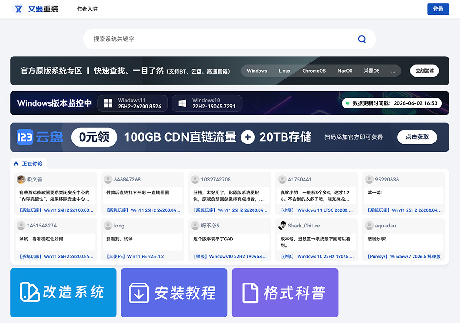
Task: Open the 改造系统 tile label
Action: [73, 292]
